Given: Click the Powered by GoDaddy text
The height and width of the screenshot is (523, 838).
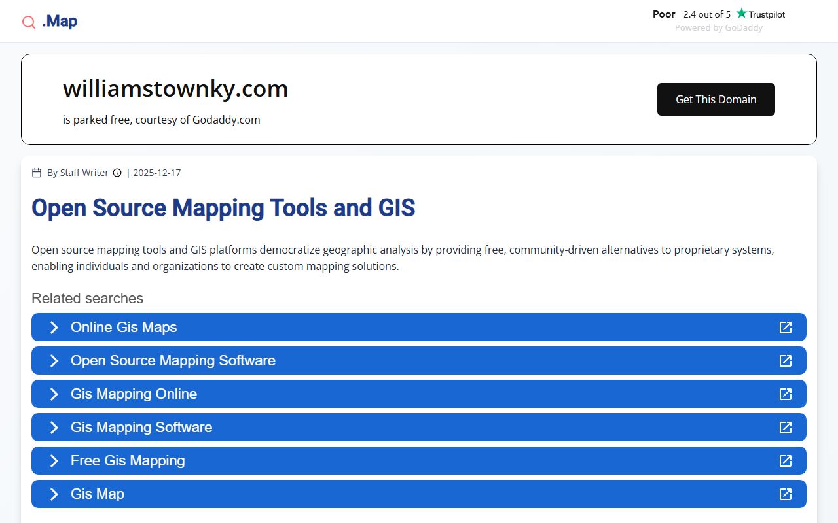Looking at the screenshot, I should click(x=719, y=27).
